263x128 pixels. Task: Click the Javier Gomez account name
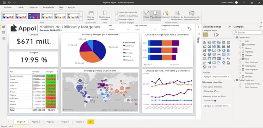click(228, 3)
